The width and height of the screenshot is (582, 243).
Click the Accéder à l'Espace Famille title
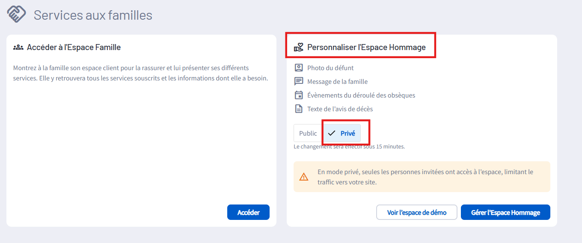coord(74,47)
